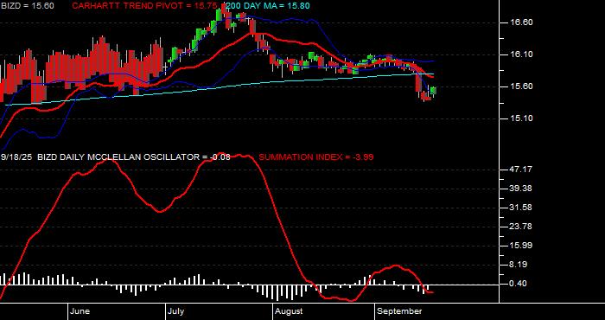The width and height of the screenshot is (605, 320).
Task: Click the 200 DAY MA = 15.80 label
Action: point(267,6)
